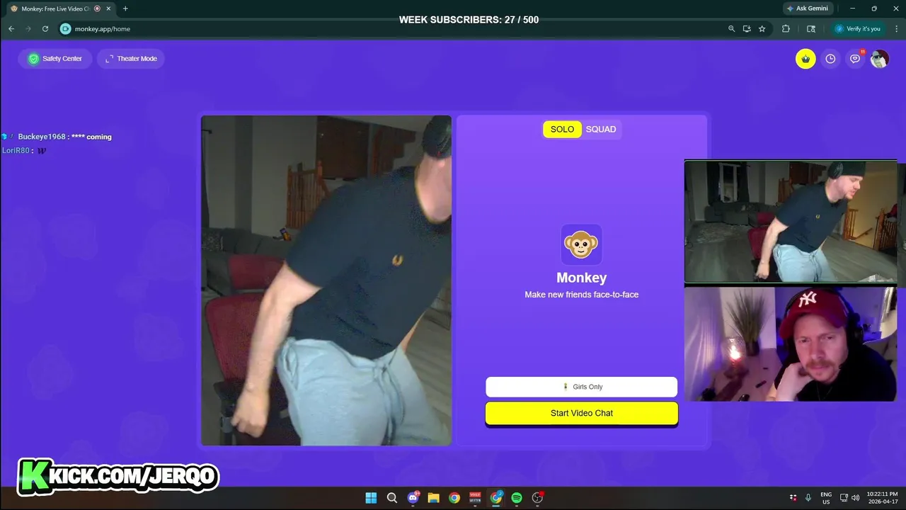Viewport: 906px width, 510px height.
Task: Click the browser forward arrow
Action: [28, 29]
